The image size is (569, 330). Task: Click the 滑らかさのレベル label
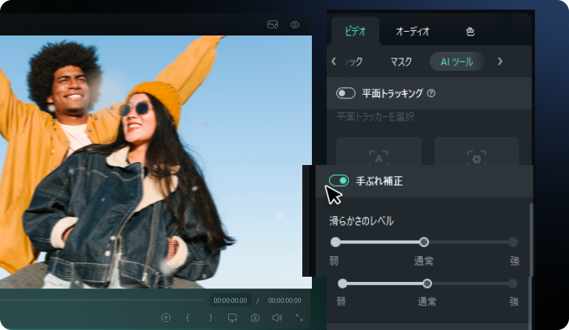[362, 221]
